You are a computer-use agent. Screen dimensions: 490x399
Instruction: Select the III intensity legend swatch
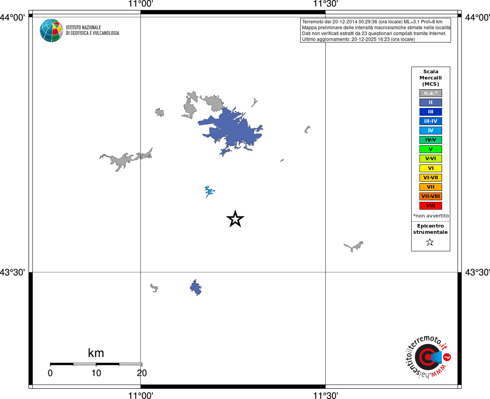431,112
